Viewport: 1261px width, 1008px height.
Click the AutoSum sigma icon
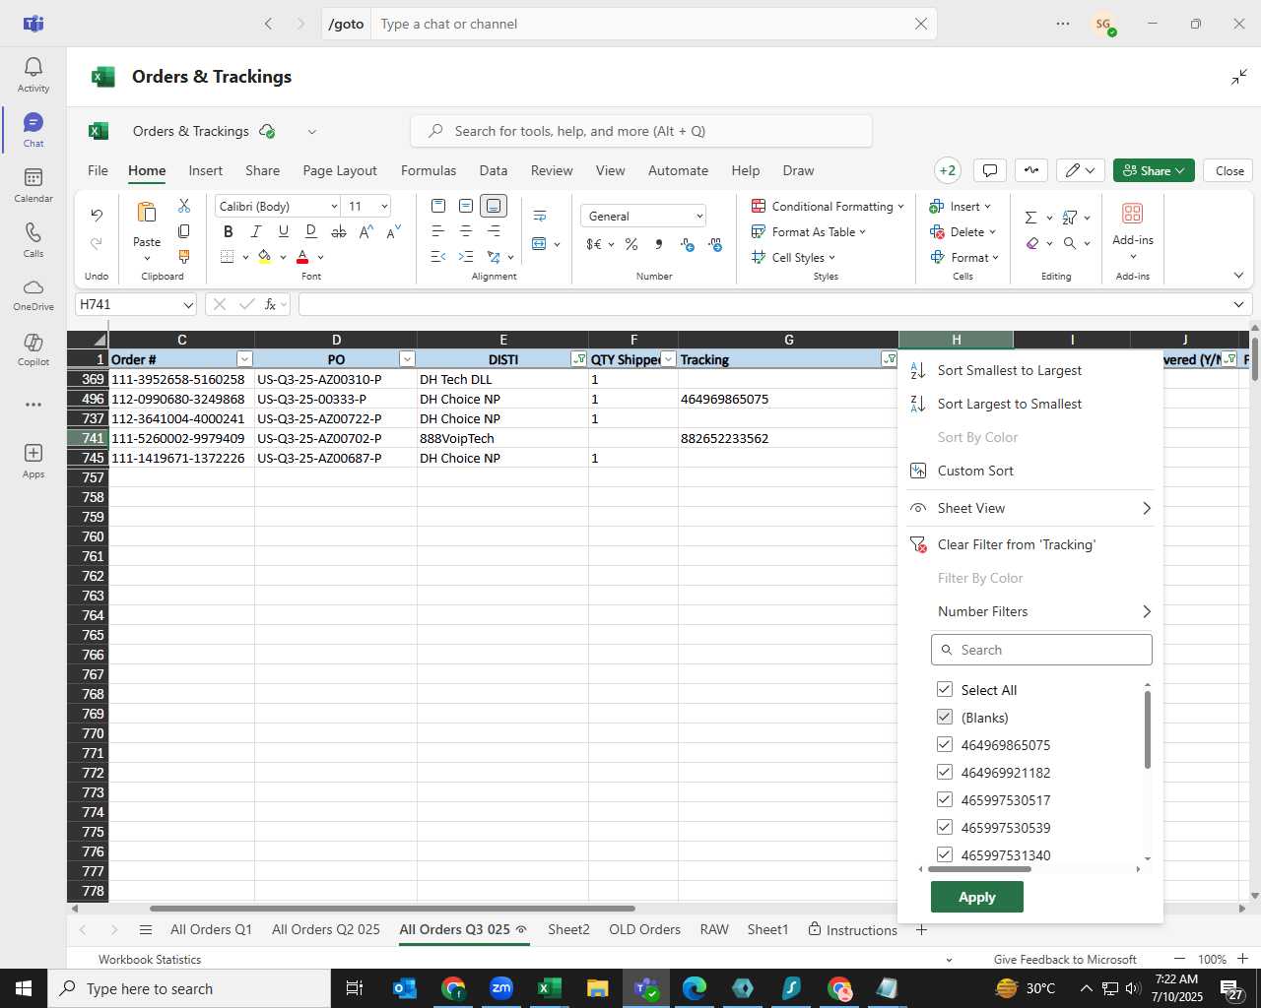pos(1030,218)
